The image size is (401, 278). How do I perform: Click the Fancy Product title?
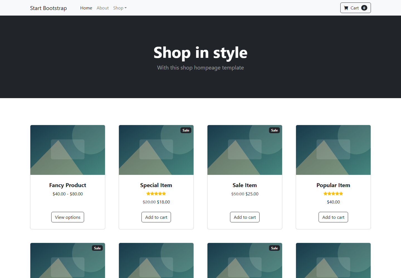point(68,185)
